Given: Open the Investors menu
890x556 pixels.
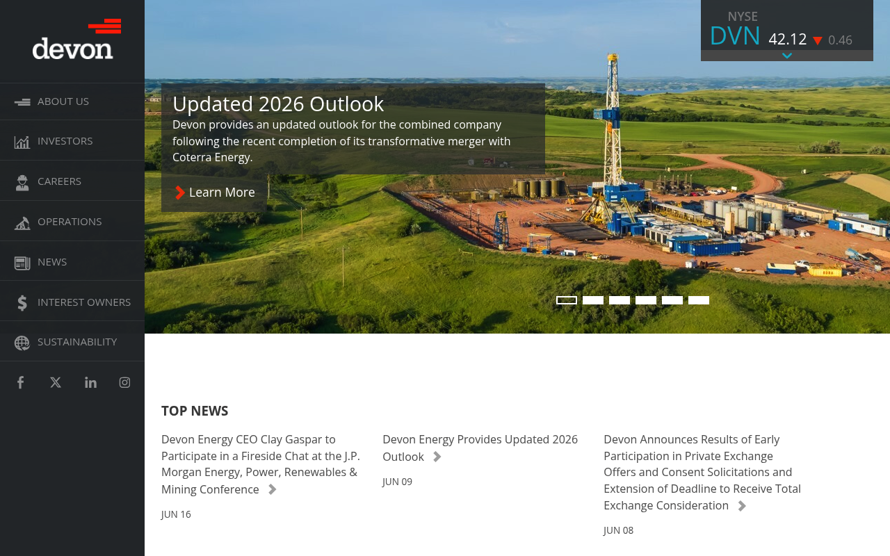Looking at the screenshot, I should (72, 141).
